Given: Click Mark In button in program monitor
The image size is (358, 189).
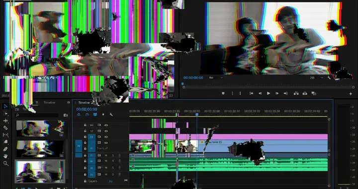Looking at the screenshot, I should pyautogui.click(x=232, y=94).
